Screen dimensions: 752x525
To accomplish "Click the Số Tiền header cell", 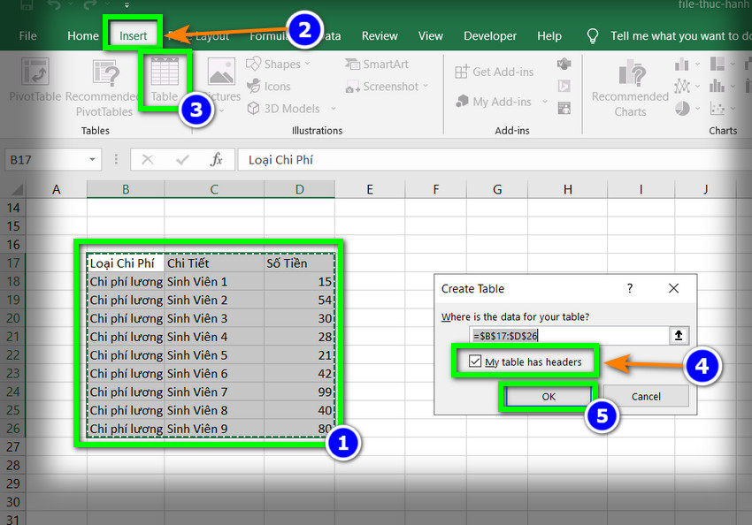I will click(299, 263).
